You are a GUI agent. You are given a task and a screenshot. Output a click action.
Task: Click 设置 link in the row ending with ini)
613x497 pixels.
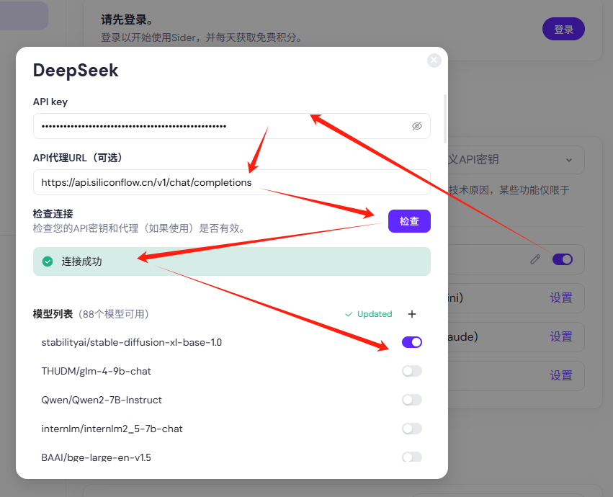[561, 297]
